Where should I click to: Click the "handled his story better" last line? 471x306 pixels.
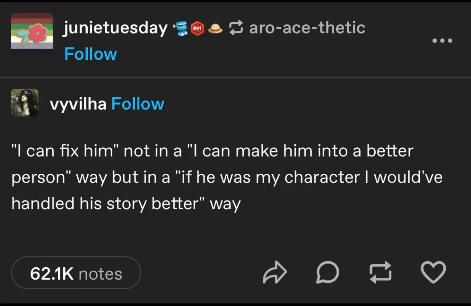[126, 203]
